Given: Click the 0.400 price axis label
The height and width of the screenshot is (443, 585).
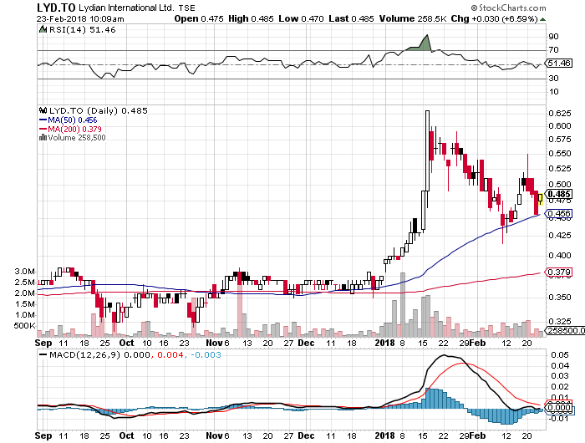Looking at the screenshot, I should pyautogui.click(x=560, y=256).
